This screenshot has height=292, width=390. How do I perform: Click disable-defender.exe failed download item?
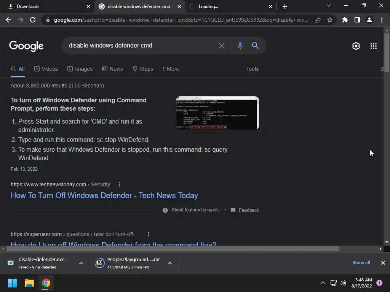(x=41, y=263)
